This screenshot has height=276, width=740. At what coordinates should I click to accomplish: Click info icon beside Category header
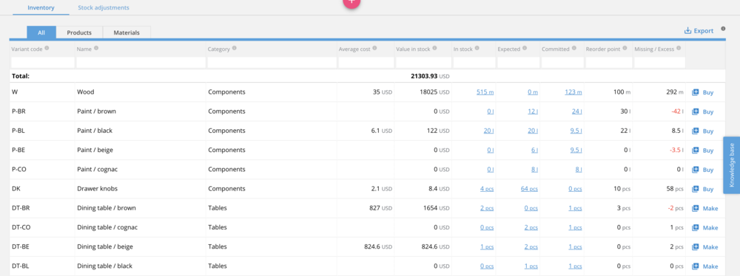click(x=235, y=48)
